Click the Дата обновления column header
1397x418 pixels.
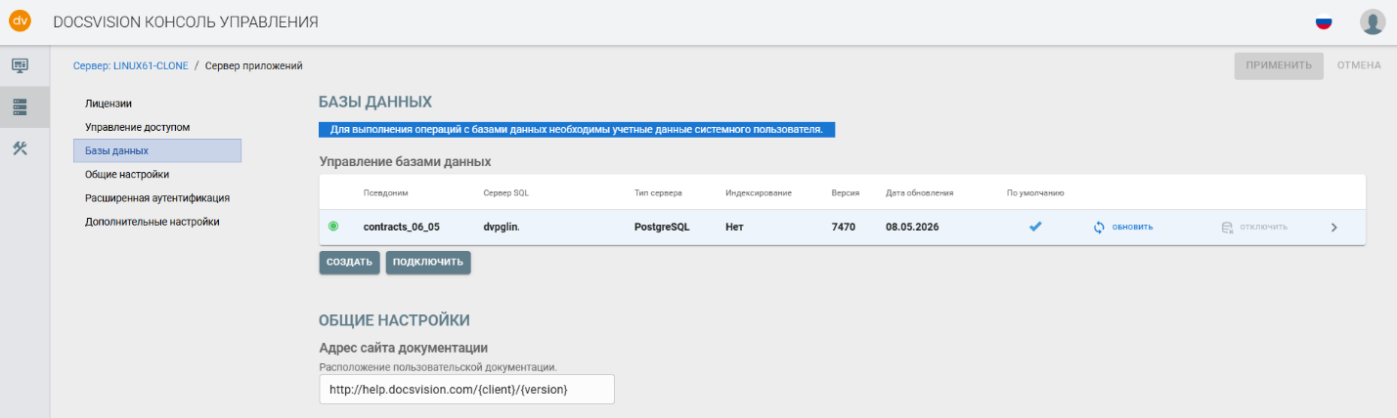pyautogui.click(x=919, y=193)
